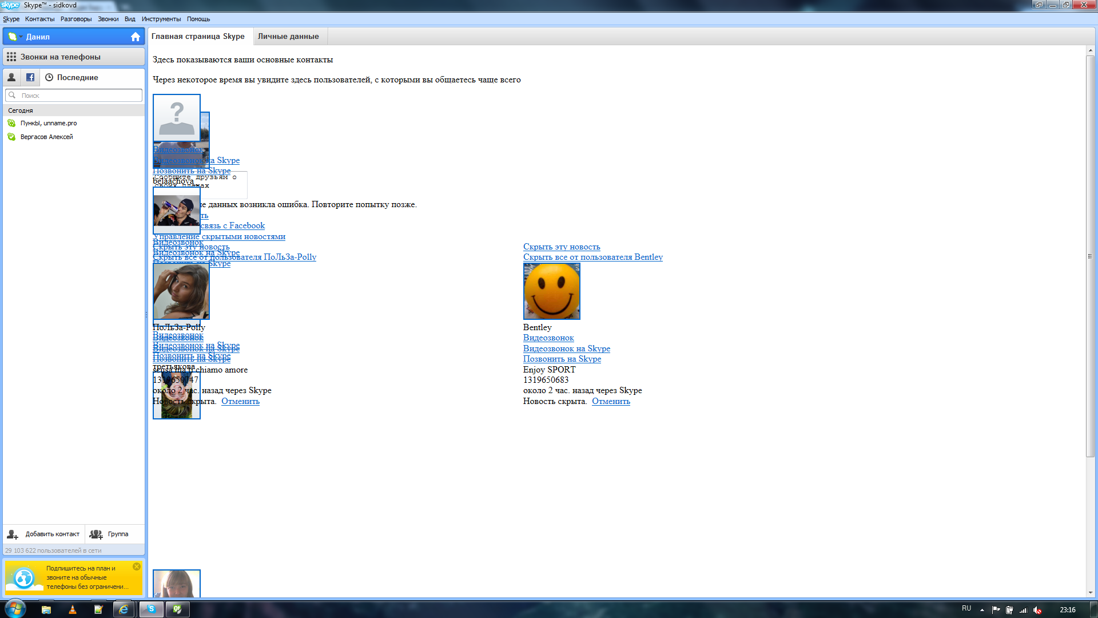
Task: Open Звонки на телефоны dial pad
Action: 11,57
